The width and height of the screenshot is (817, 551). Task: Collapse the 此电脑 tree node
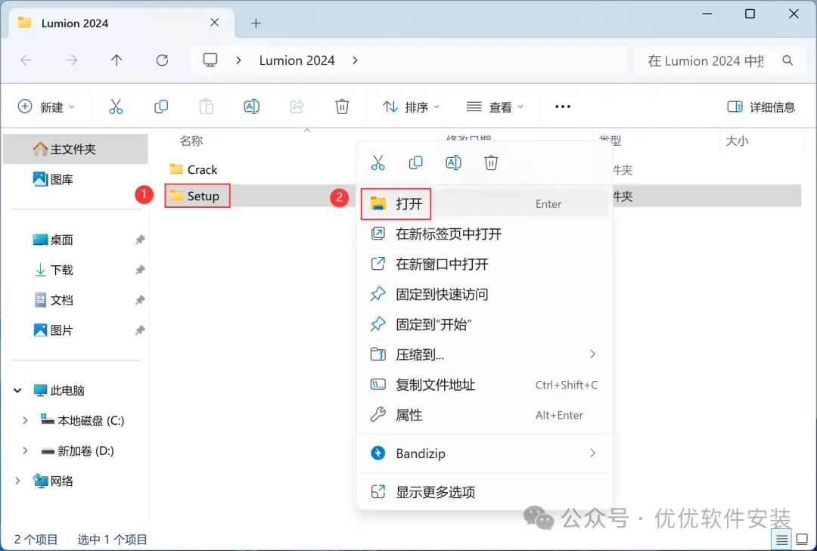click(17, 390)
